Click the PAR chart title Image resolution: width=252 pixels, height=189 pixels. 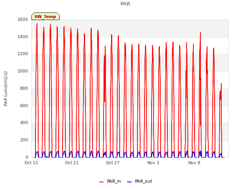coord(125,4)
